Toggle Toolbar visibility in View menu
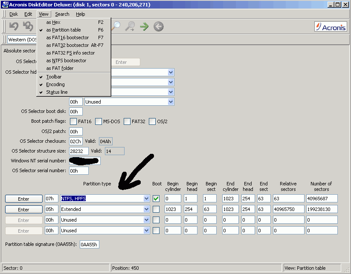Screen dimensions: 351x274 pos(74,77)
